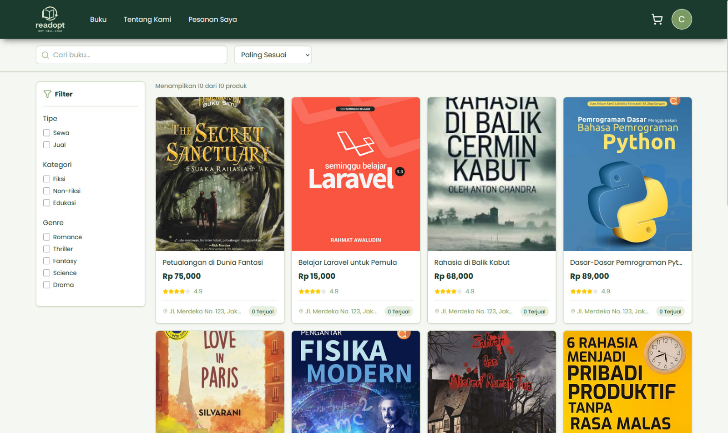Open the Buku menu item
The height and width of the screenshot is (433, 728).
(x=98, y=20)
